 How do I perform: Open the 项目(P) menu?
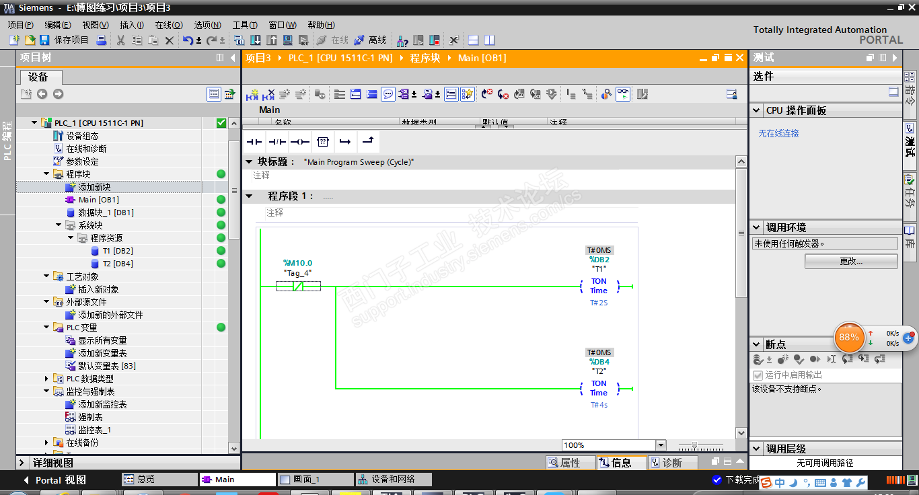tap(20, 25)
